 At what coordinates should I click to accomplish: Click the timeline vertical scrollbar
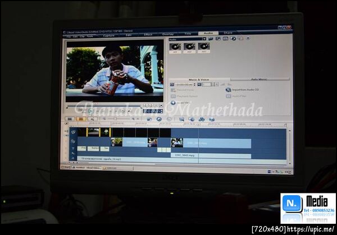coord(289,147)
